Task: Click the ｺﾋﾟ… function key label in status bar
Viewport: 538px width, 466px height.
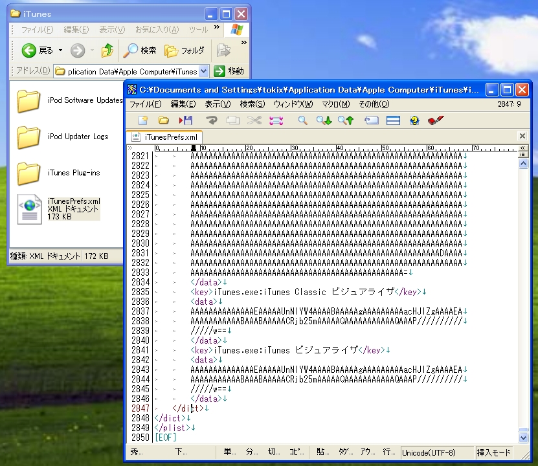Action: [297, 452]
